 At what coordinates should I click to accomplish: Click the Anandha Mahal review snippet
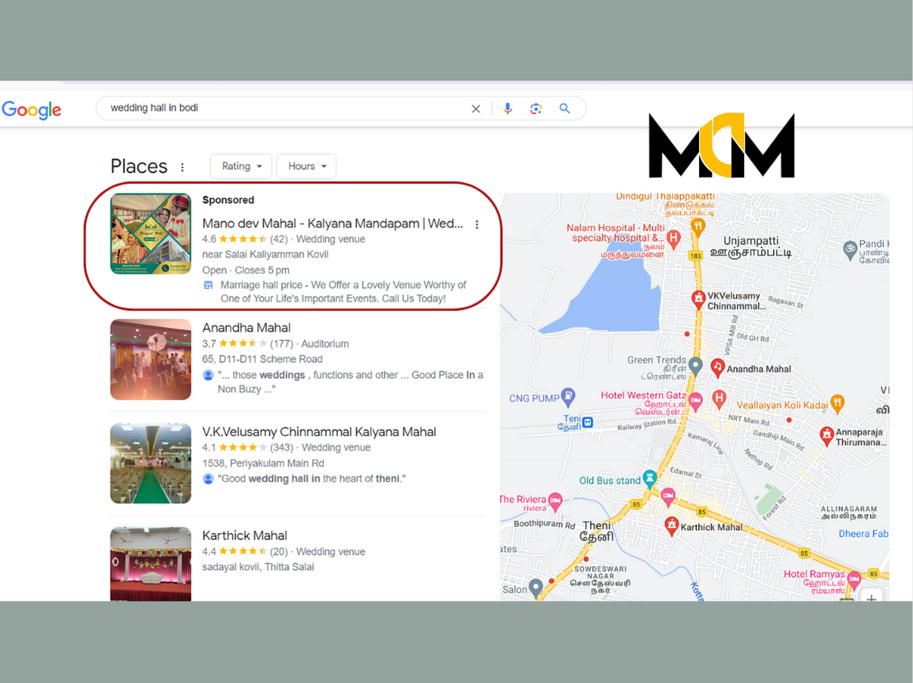coord(350,382)
